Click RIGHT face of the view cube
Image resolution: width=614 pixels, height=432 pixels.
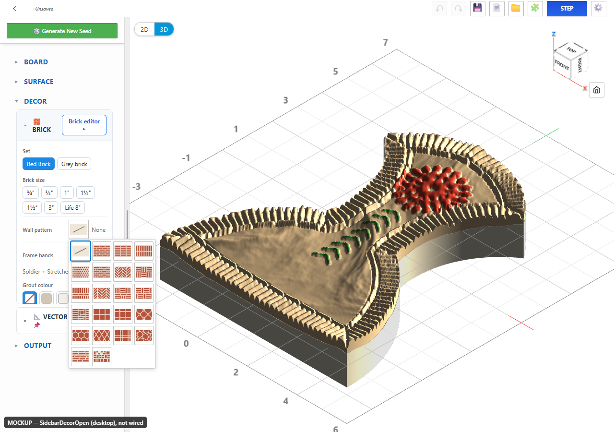point(579,64)
